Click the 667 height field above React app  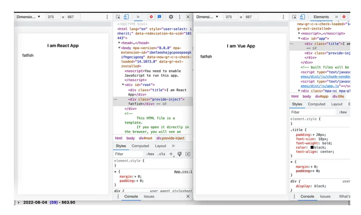click(x=73, y=17)
